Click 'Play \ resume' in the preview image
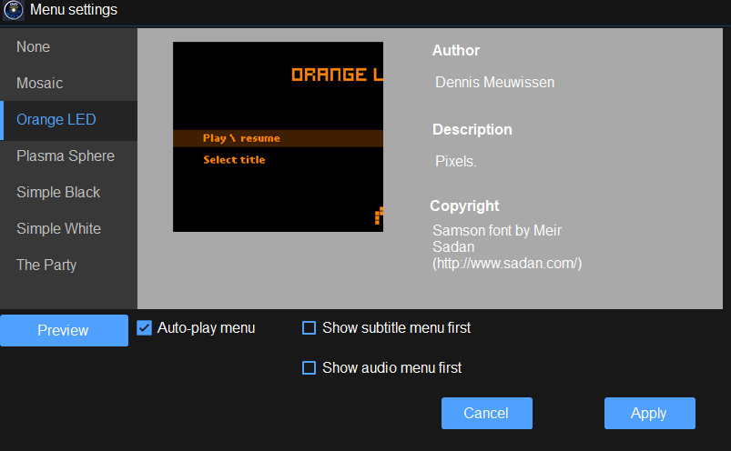The image size is (731, 451). [241, 138]
